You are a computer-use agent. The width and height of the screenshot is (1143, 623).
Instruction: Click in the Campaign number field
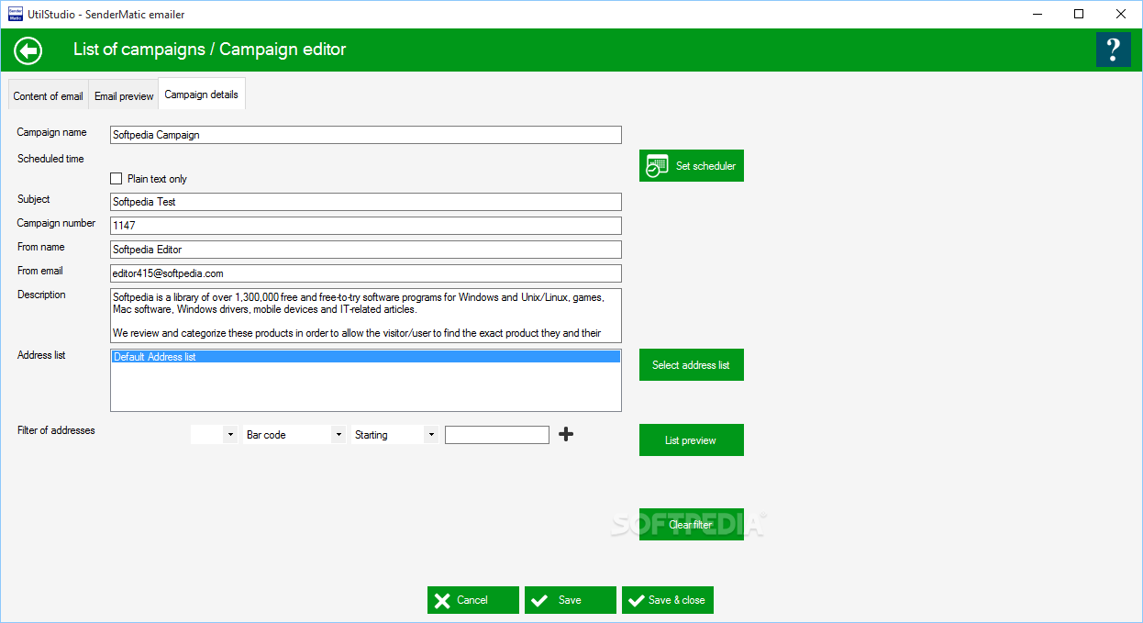tap(366, 226)
